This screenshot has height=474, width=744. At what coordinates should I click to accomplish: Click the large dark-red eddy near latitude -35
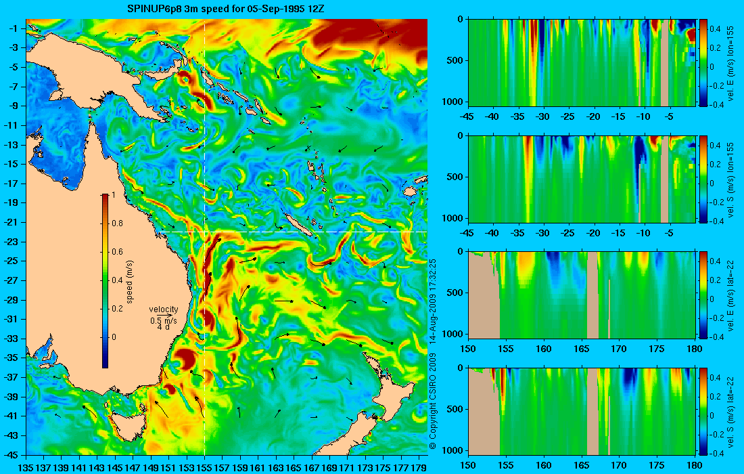[184, 360]
